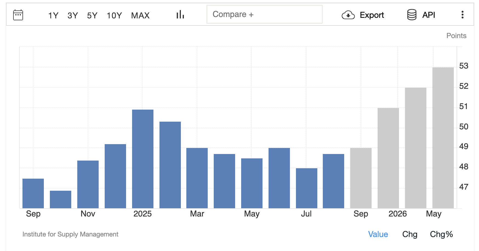479x251 pixels.
Task: Click the API database icon
Action: (x=412, y=15)
